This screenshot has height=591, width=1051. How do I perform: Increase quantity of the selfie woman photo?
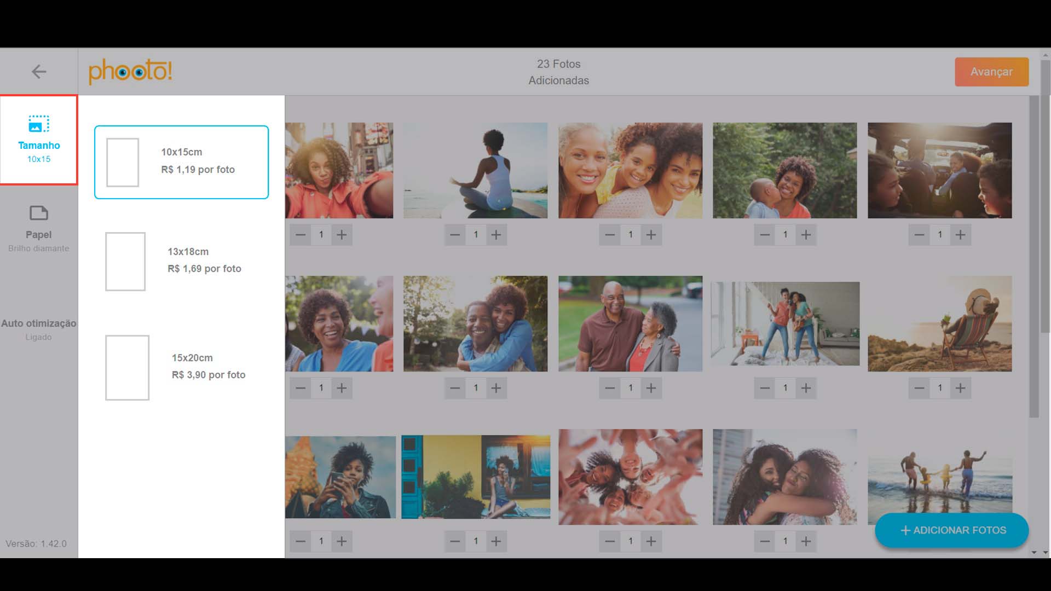tap(342, 235)
